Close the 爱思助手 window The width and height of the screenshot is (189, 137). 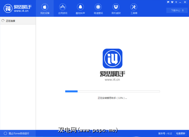[x=185, y=2]
